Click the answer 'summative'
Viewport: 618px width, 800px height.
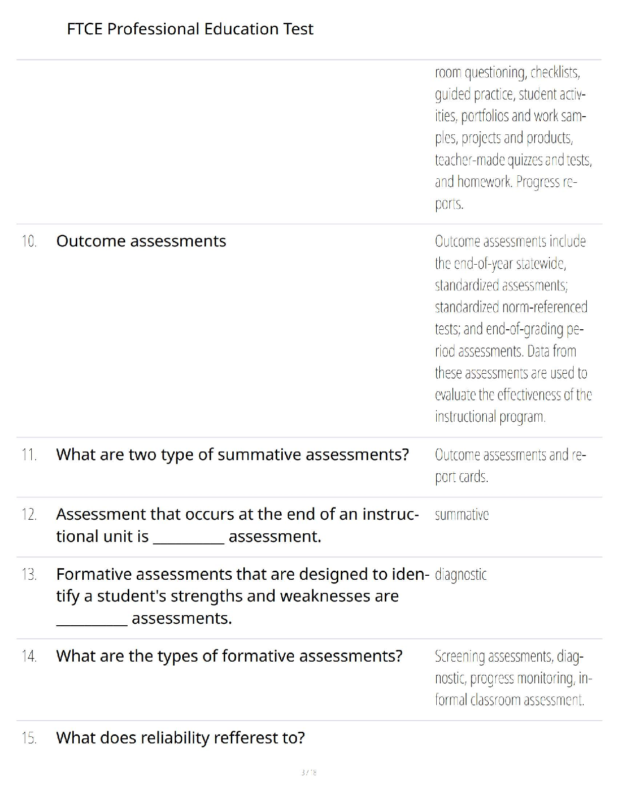[x=461, y=515]
